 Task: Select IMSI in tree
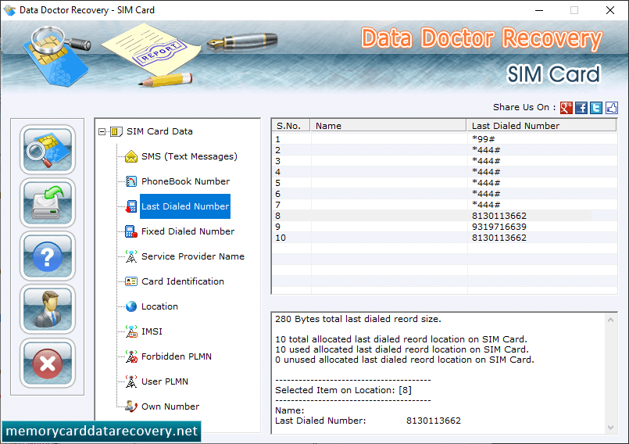(152, 331)
